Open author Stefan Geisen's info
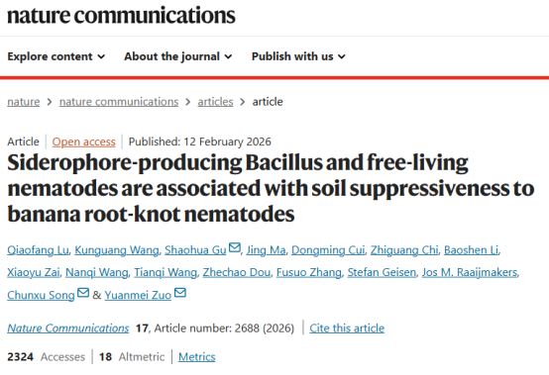 (382, 272)
